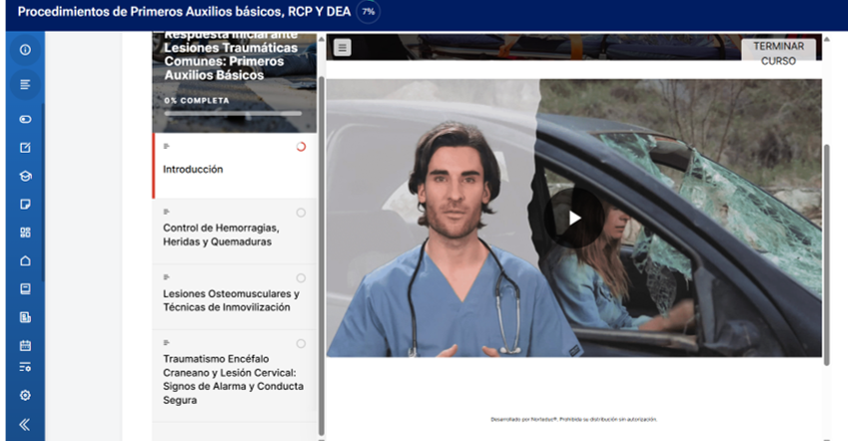This screenshot has width=848, height=441.
Task: Select completion circle for Lesiones Osteomusculares
Action: [x=301, y=278]
